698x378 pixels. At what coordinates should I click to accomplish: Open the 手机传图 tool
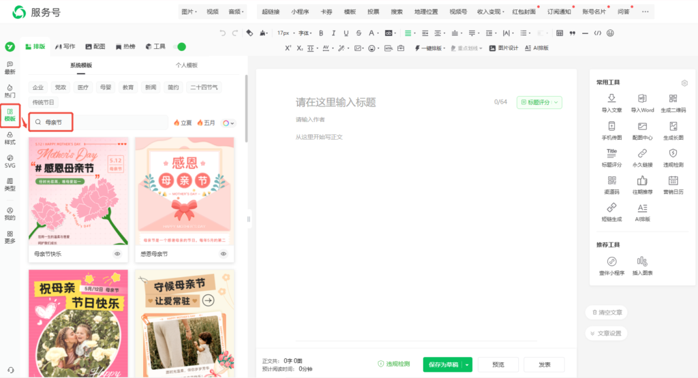click(611, 131)
